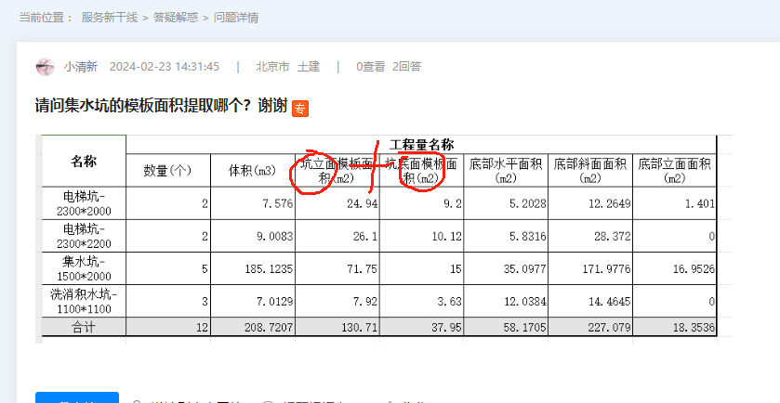Screen dimensions: 780x403
Task: Click cell value 5.2028
Action: (506, 203)
